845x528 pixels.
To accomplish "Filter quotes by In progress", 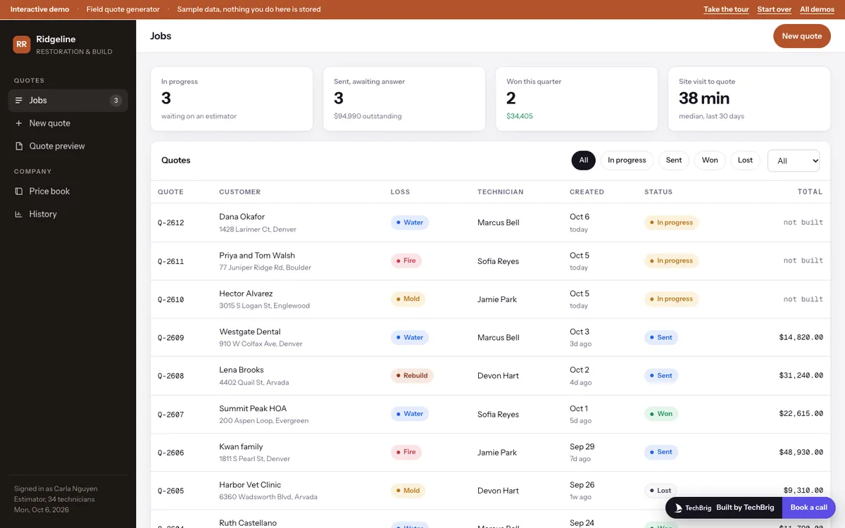I will point(627,161).
